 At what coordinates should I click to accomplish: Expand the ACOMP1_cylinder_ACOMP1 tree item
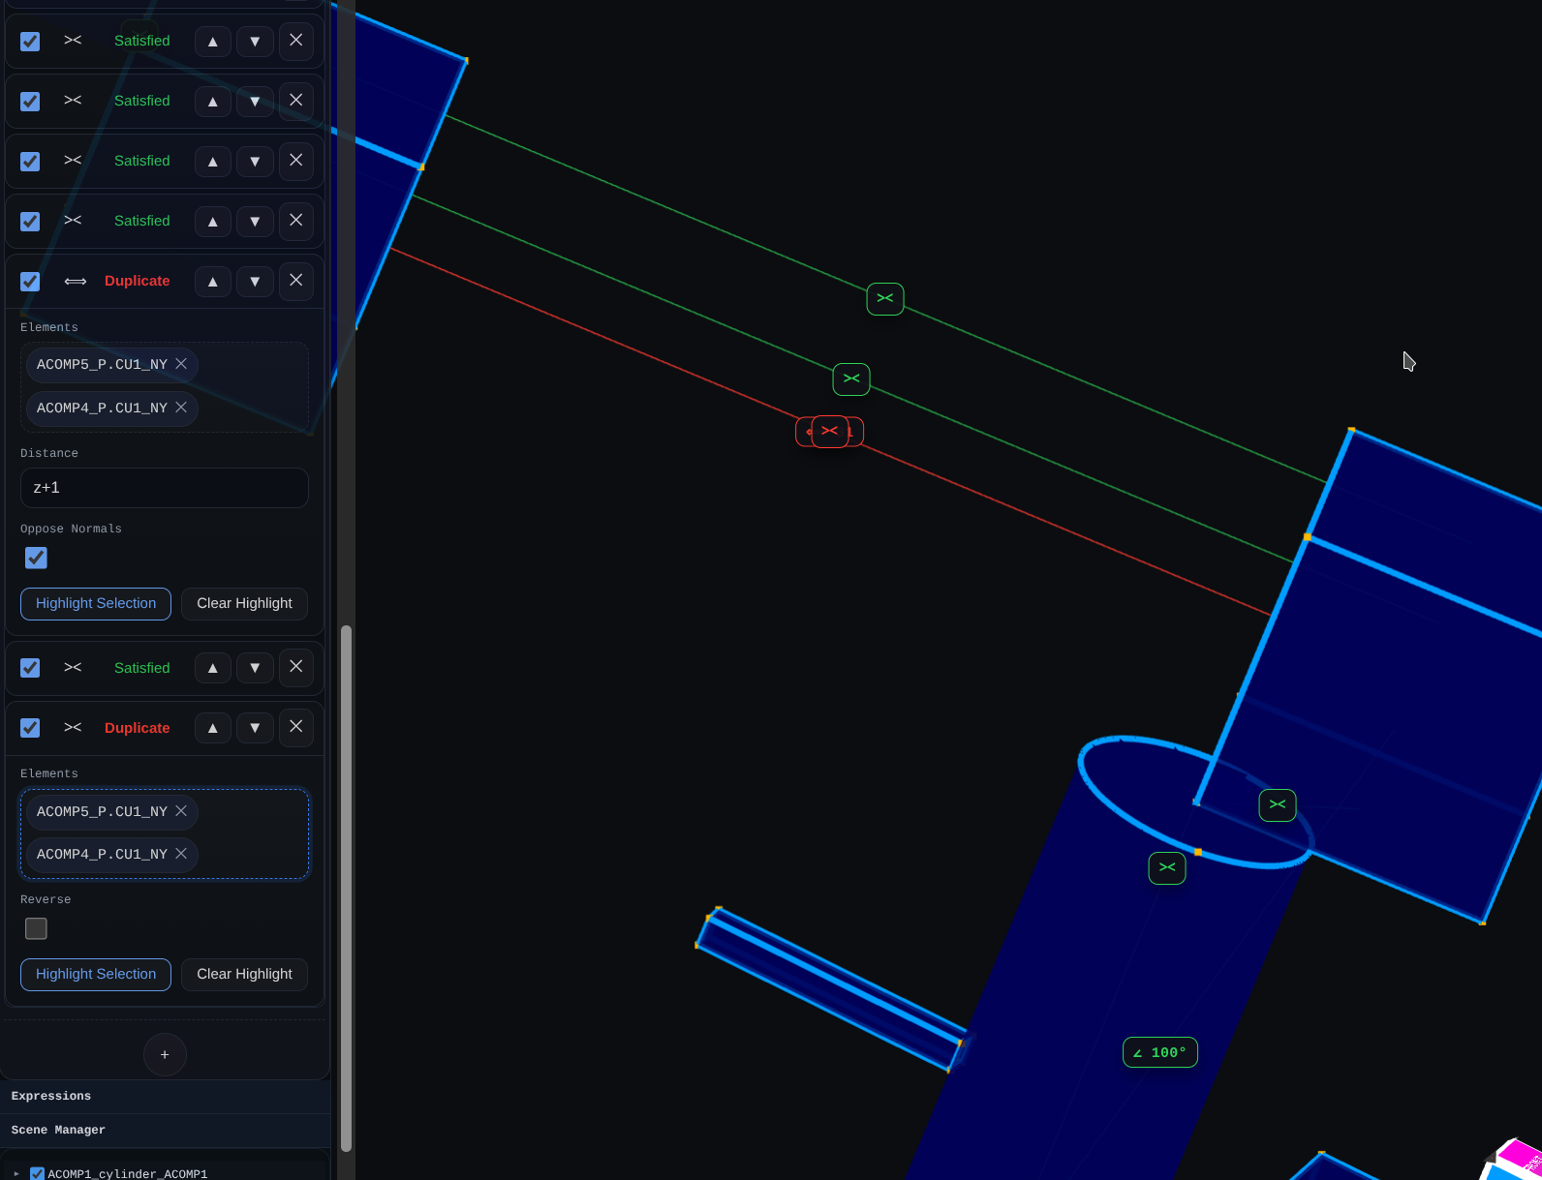point(16,1173)
